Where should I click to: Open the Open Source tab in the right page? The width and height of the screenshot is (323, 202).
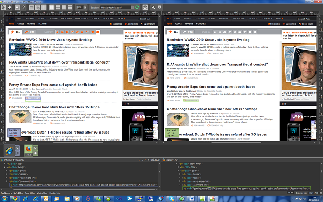click(240, 19)
